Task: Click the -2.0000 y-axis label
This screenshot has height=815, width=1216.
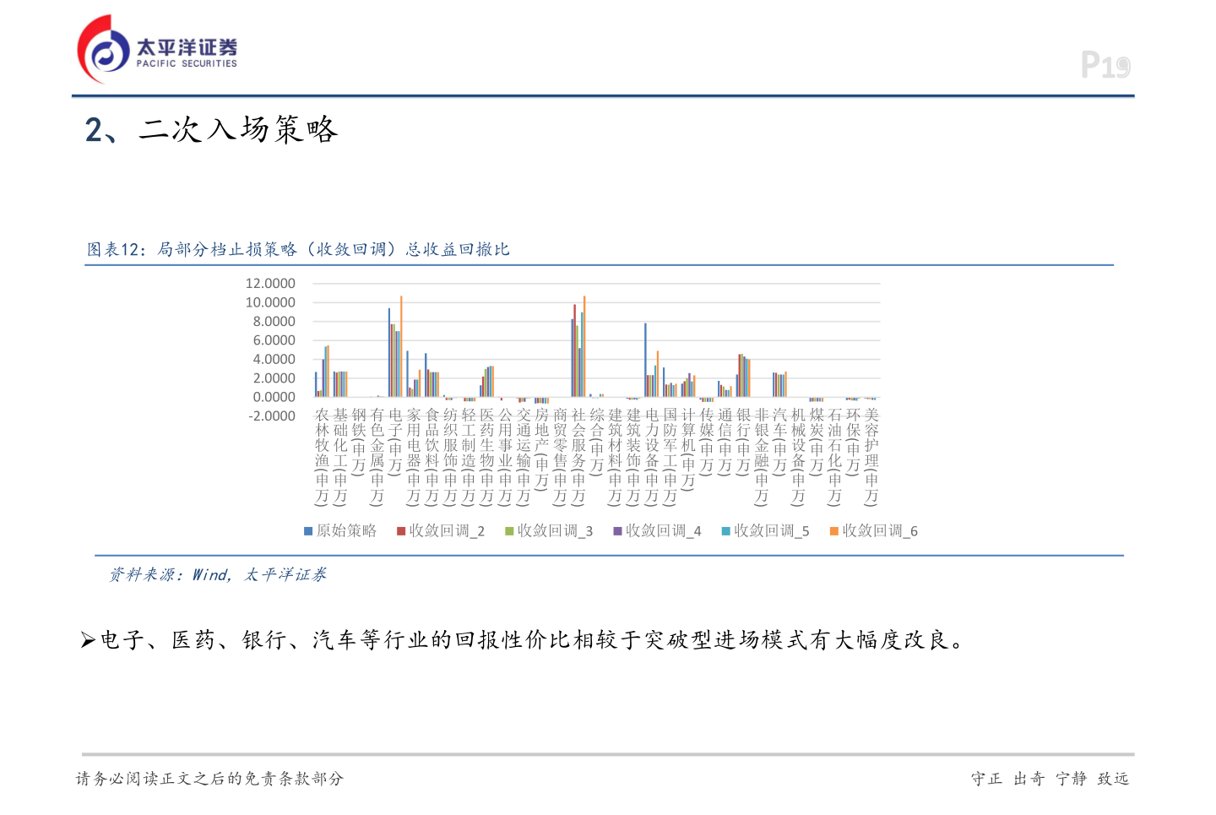Action: click(272, 416)
